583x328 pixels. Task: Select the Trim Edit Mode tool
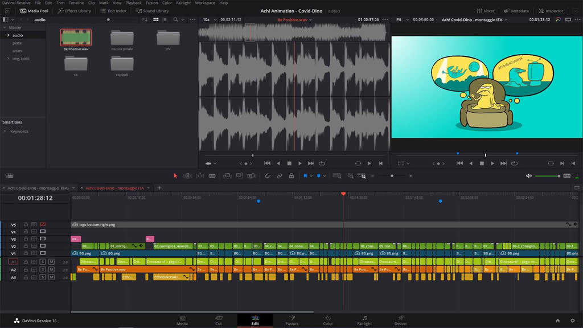[187, 176]
